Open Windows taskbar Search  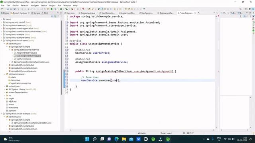pyautogui.click(x=95, y=139)
